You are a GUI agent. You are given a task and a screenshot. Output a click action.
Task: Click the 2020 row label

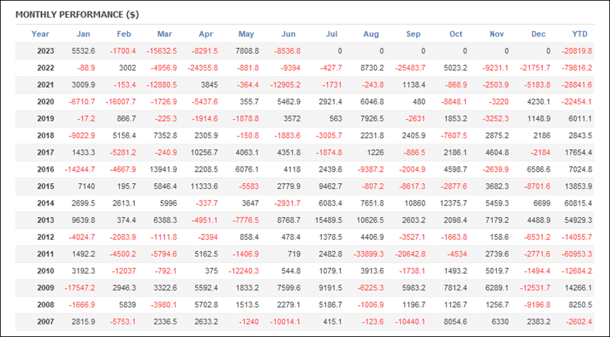45,102
